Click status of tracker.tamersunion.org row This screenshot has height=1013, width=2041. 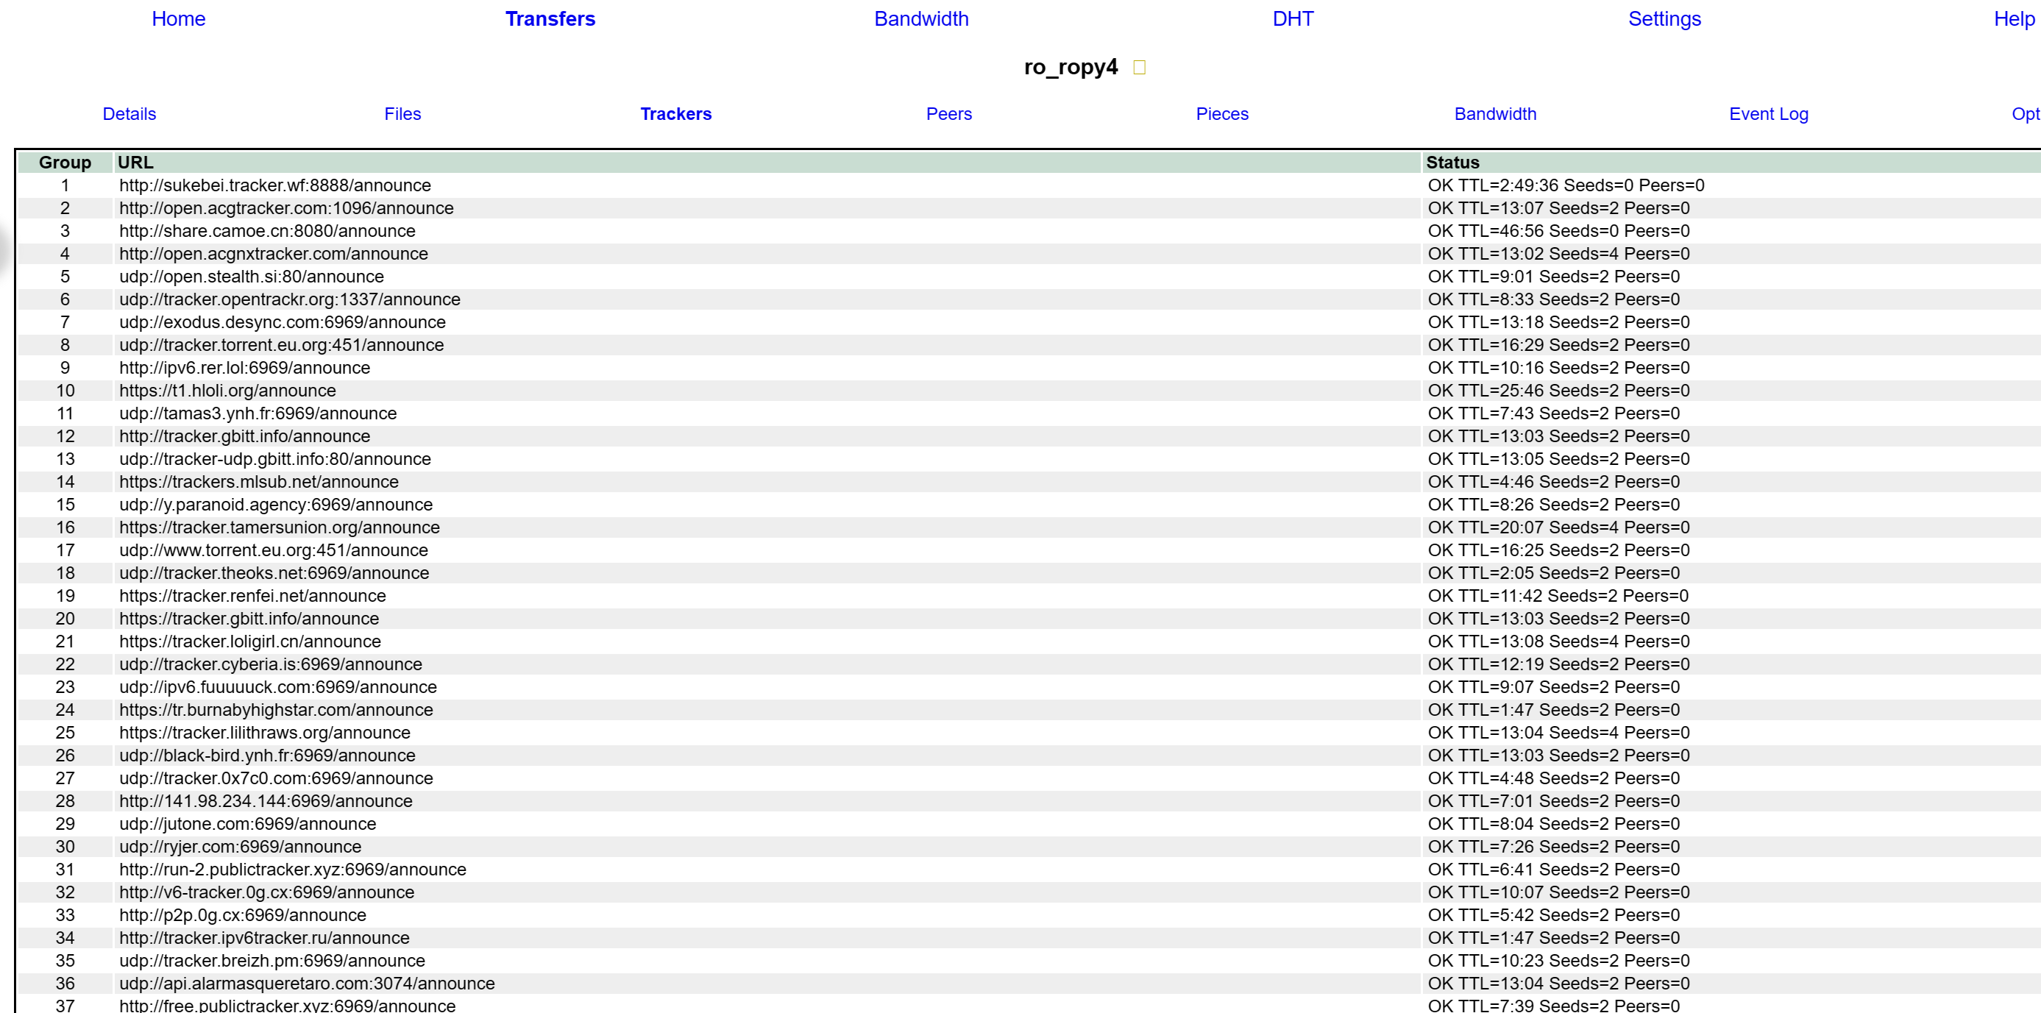coord(1558,527)
